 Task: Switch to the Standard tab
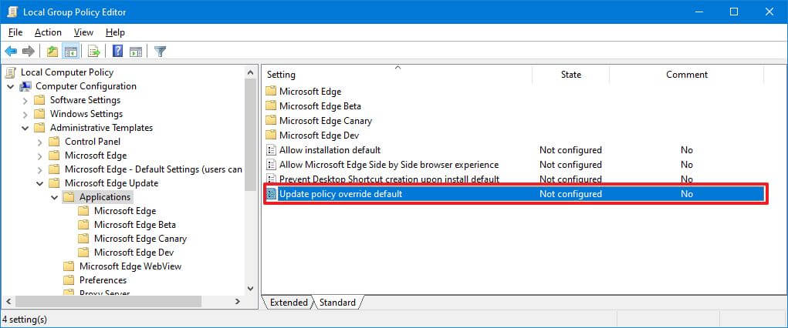tap(337, 303)
